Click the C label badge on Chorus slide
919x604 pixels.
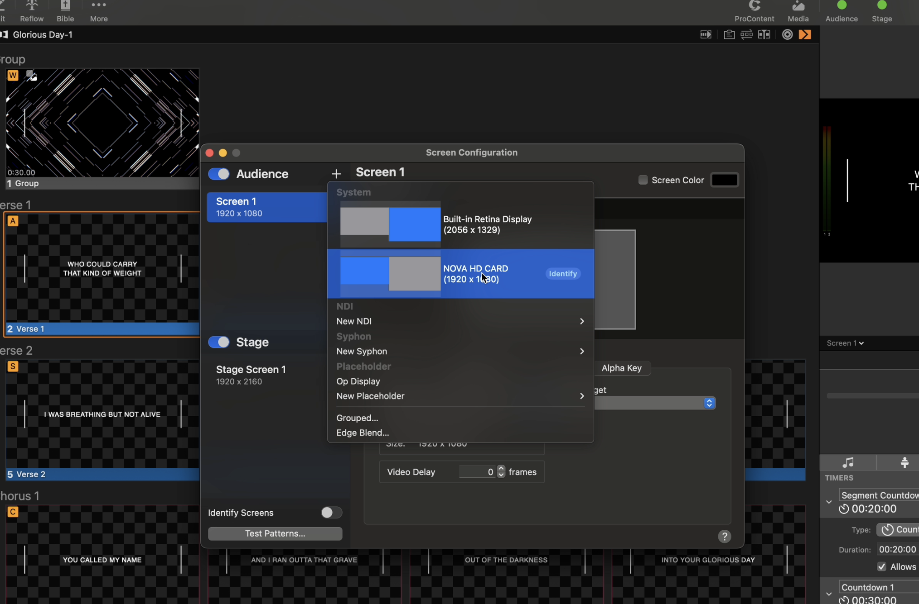[x=13, y=512]
